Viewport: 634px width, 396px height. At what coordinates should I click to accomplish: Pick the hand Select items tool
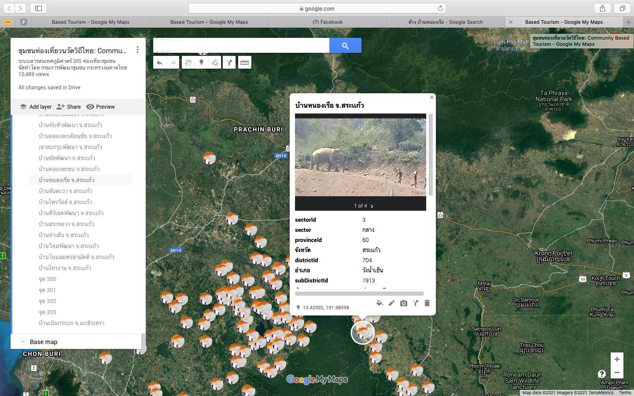point(188,62)
